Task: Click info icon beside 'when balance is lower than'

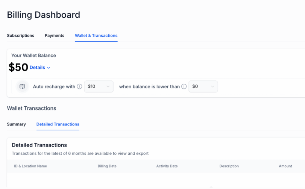Action: tap(184, 86)
